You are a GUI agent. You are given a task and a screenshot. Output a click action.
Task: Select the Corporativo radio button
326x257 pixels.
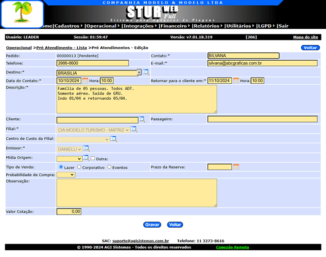point(79,167)
